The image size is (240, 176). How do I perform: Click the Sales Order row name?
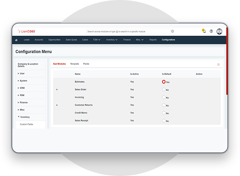(81, 90)
